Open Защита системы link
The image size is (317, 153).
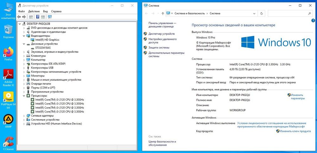(x=159, y=47)
